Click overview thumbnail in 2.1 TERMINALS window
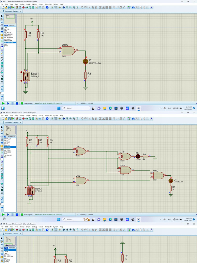 pos(10,130)
